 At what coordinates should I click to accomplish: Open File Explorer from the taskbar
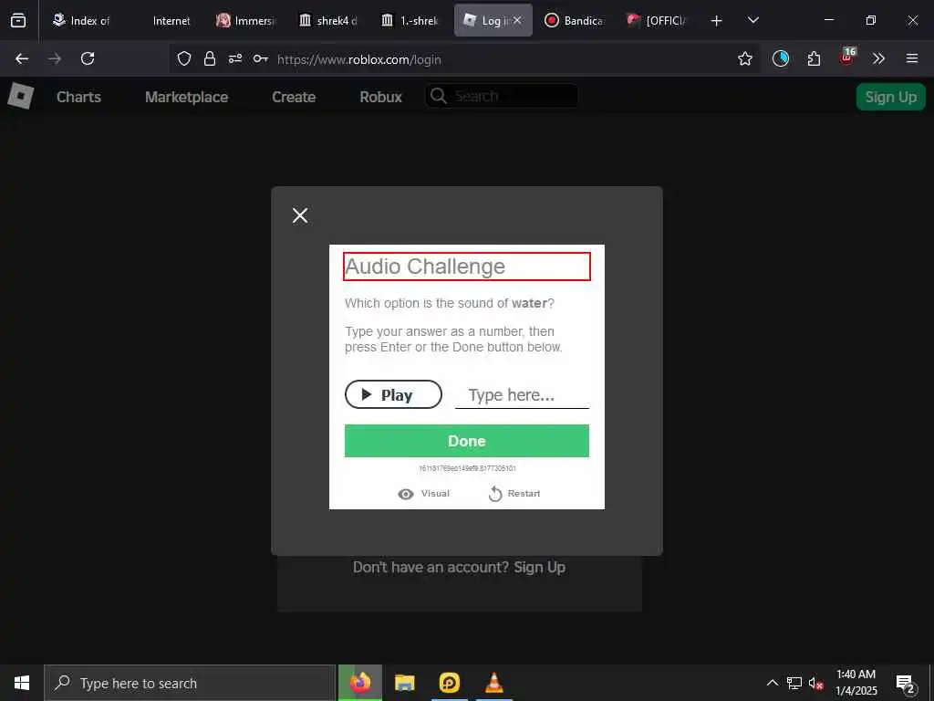click(404, 683)
